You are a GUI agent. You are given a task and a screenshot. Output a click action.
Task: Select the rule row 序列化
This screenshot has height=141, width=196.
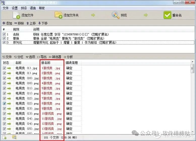point(98,42)
